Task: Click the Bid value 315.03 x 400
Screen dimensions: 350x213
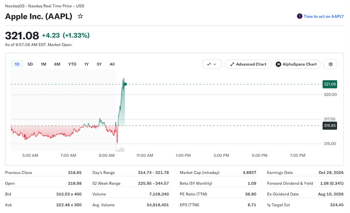Action: click(x=69, y=194)
